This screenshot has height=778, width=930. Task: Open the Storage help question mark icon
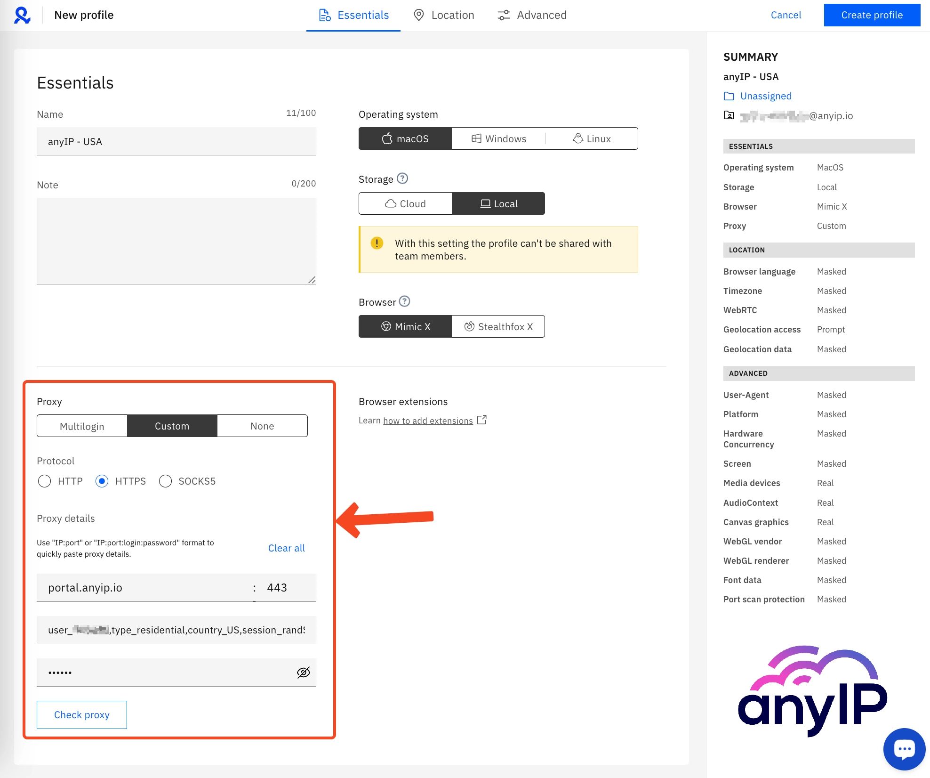coord(402,179)
